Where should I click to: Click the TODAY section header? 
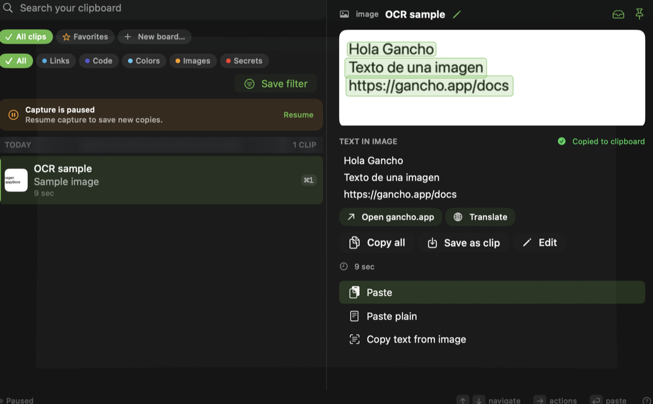tap(18, 145)
